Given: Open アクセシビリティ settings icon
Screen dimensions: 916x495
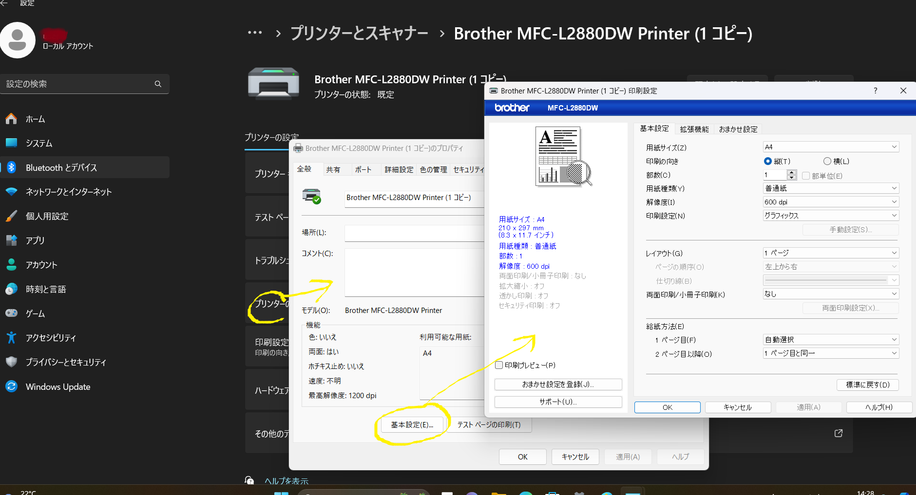Looking at the screenshot, I should tap(12, 338).
